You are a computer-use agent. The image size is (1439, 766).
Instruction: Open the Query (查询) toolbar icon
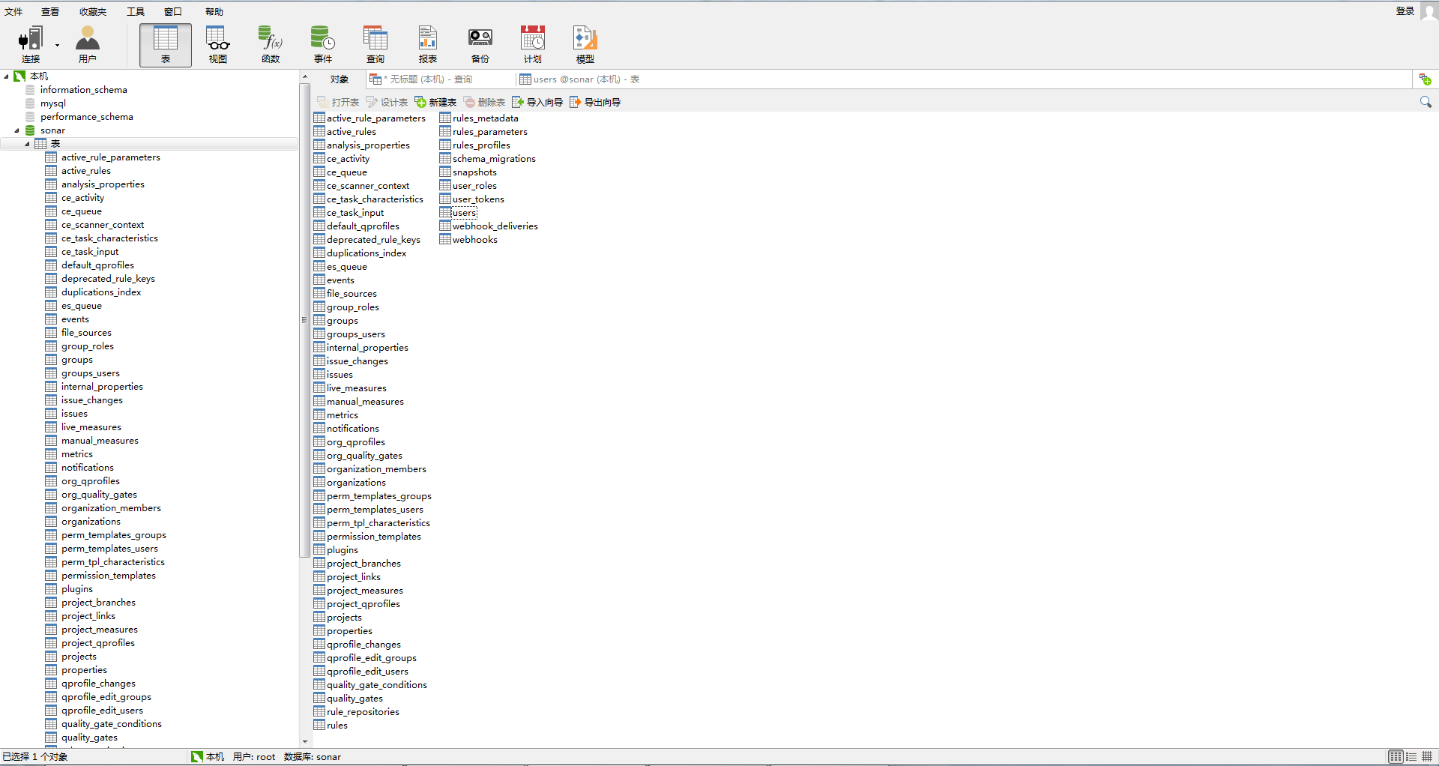(375, 44)
